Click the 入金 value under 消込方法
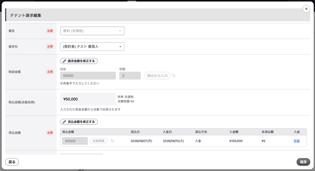The width and height of the screenshot is (315, 171). (x=198, y=141)
